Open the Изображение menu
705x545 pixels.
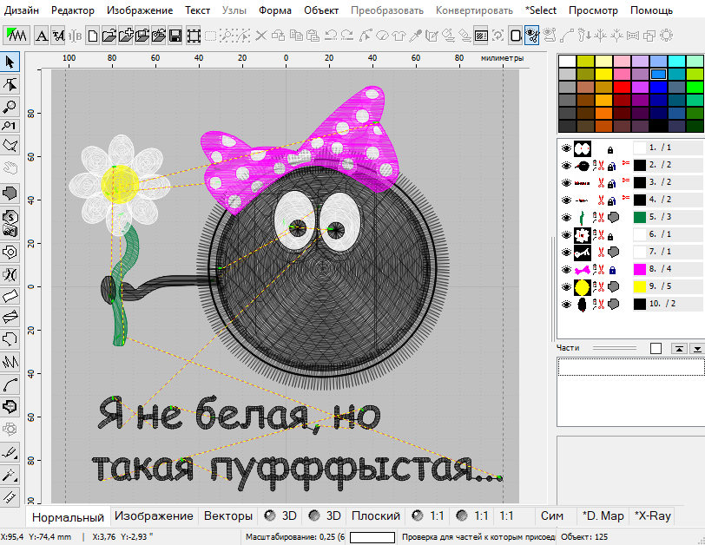point(140,10)
